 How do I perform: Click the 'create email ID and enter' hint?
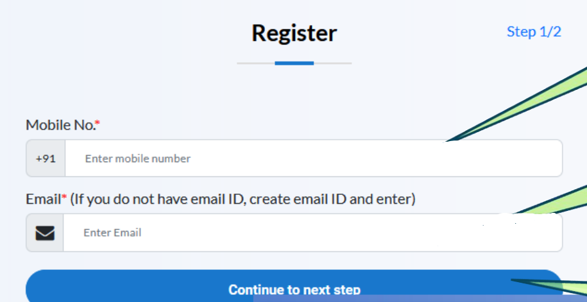(x=332, y=199)
